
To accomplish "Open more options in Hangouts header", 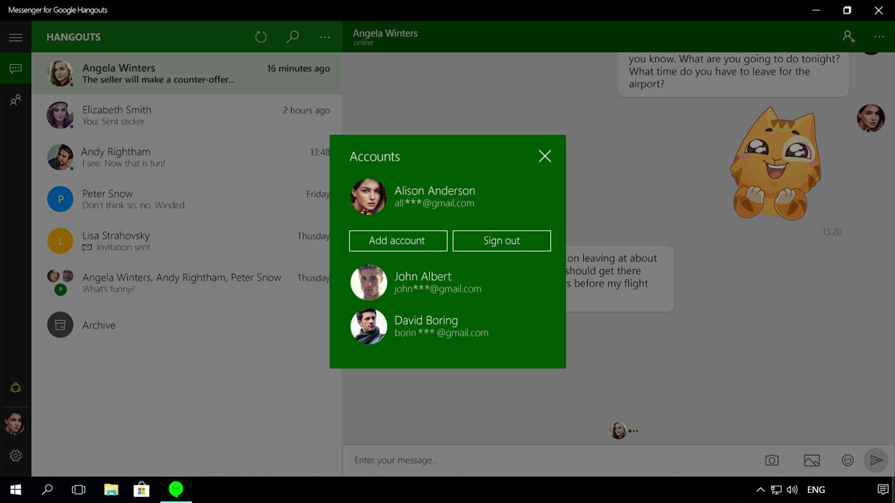I will (325, 37).
